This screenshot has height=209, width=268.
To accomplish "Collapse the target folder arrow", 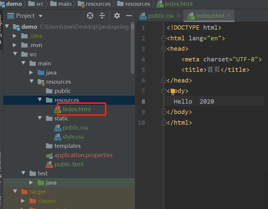I will point(15,191).
